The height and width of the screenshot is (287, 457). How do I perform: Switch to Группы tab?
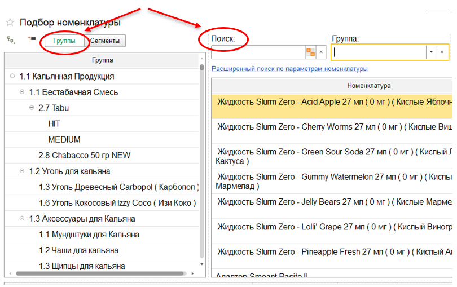65,41
